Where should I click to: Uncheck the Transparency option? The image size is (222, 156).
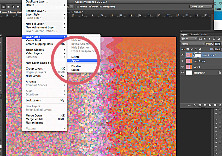101,6
